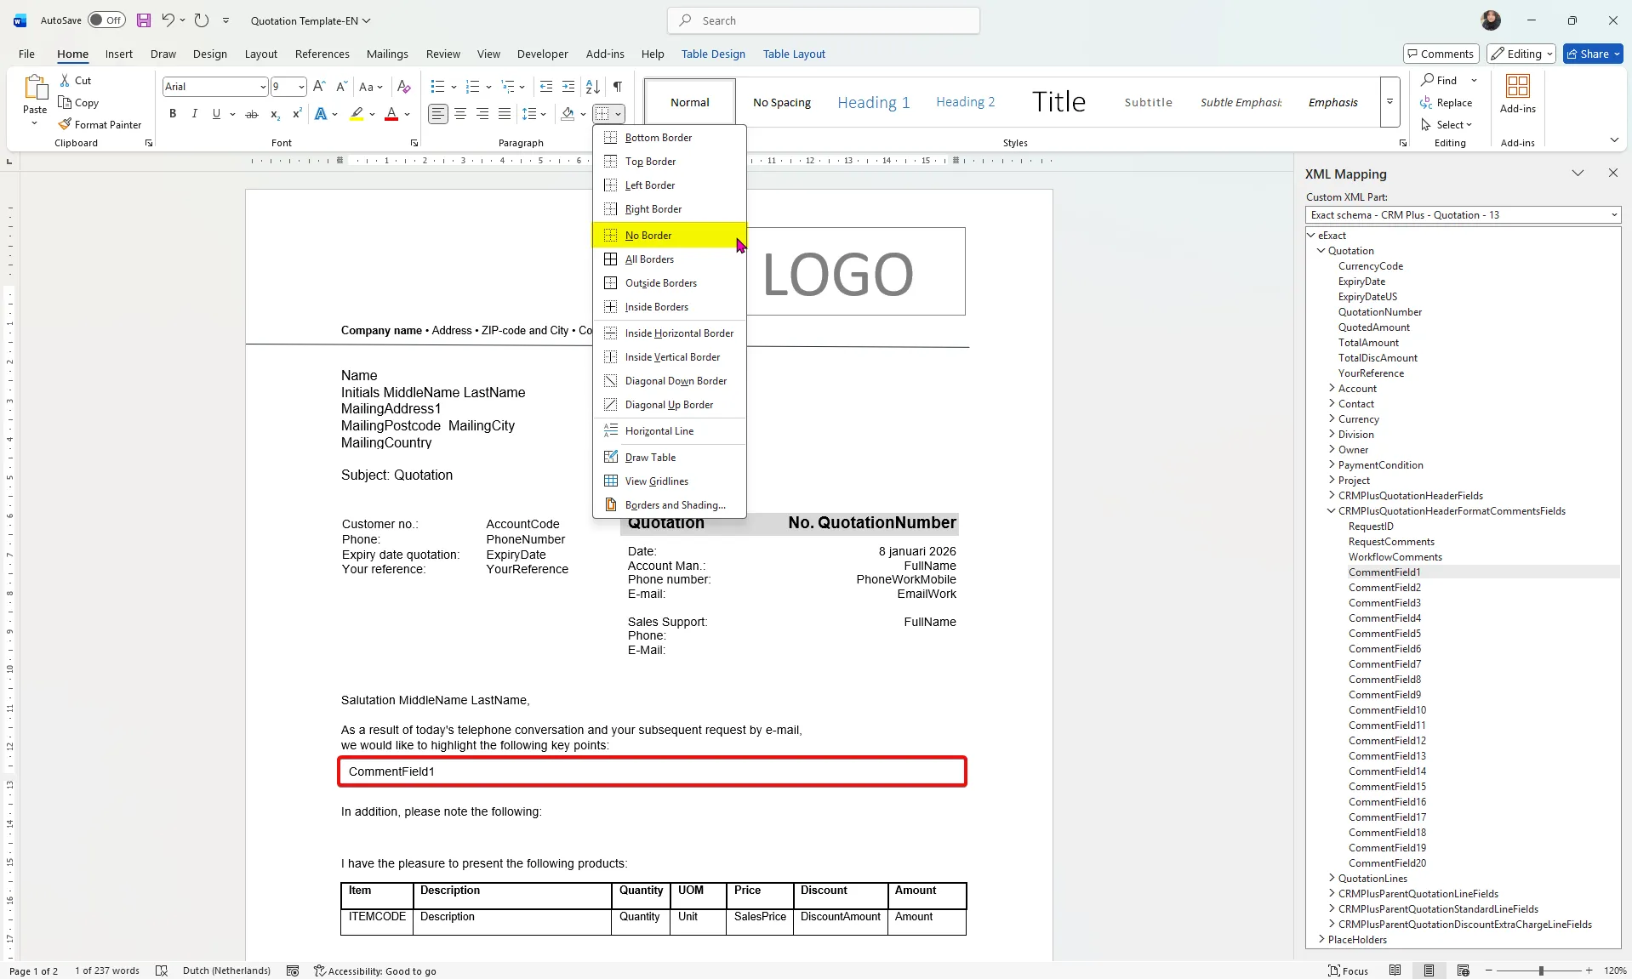The width and height of the screenshot is (1632, 979).
Task: Click the Sort icon in Paragraph group
Action: [x=593, y=87]
